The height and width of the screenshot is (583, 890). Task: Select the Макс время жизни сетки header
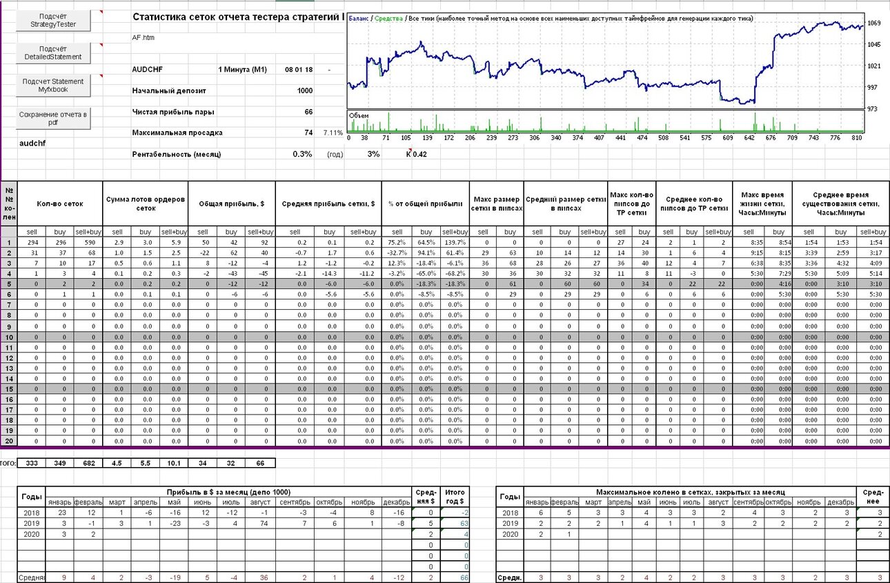pos(763,204)
